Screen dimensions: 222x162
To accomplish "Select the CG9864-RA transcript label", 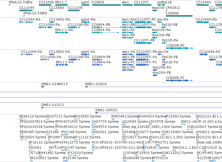I will (101, 30).
